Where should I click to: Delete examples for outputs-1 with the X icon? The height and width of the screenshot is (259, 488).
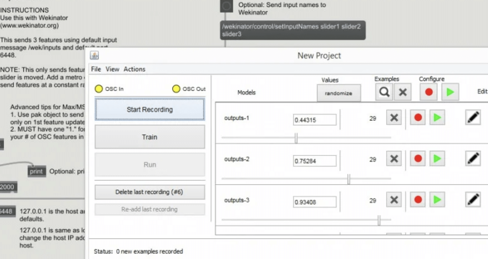click(x=394, y=118)
